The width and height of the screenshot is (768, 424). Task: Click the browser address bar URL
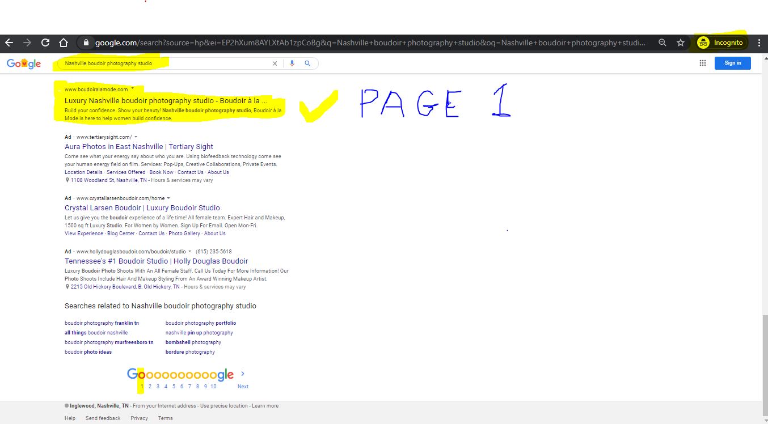click(x=369, y=43)
